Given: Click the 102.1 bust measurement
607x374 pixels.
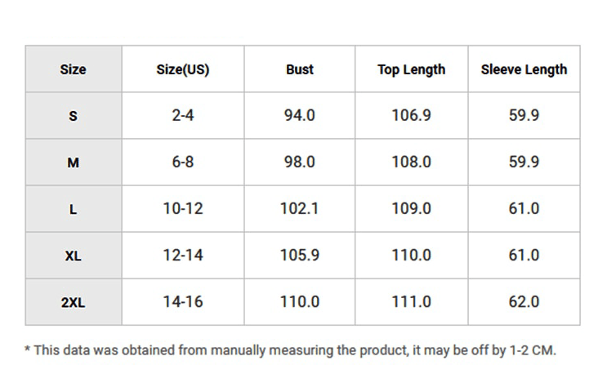Looking at the screenshot, I should [300, 209].
